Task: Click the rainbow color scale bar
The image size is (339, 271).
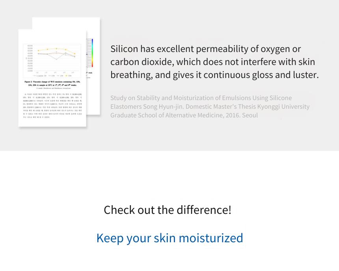Action: (x=92, y=53)
